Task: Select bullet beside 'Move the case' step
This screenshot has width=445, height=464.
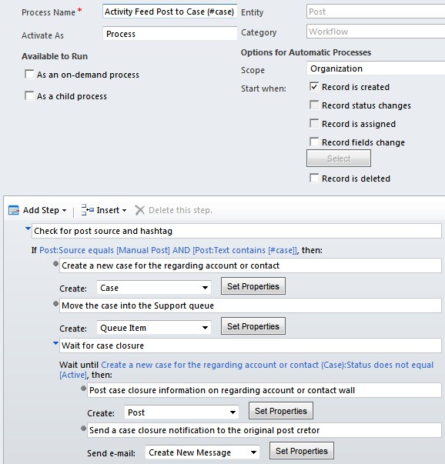Action: coord(55,304)
